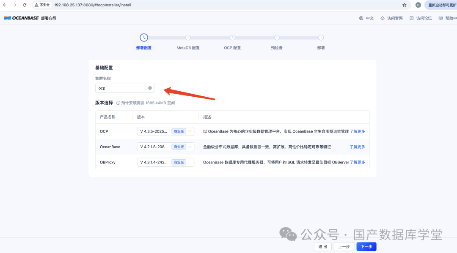Select the MetaDB 配置 step icon
Screen dimensions: 457x253
point(188,38)
